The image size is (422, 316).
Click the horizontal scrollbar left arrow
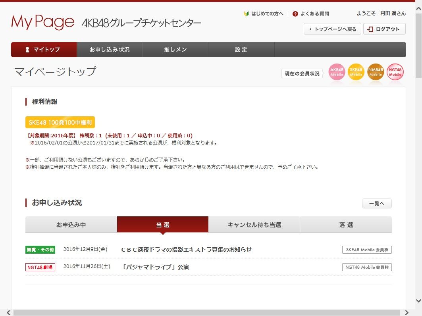coord(9,312)
